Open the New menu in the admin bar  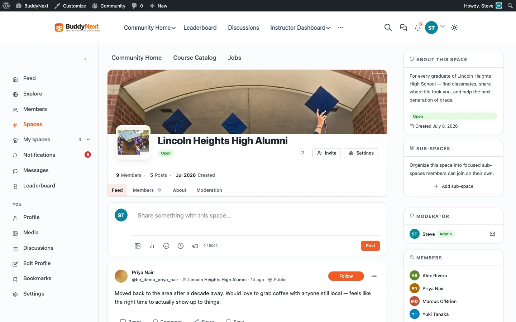pos(158,6)
